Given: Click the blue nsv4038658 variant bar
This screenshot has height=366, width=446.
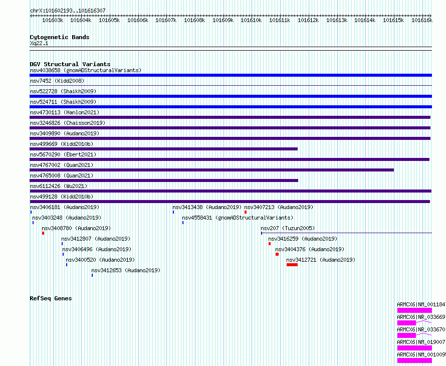Looking at the screenshot, I should coord(231,75).
